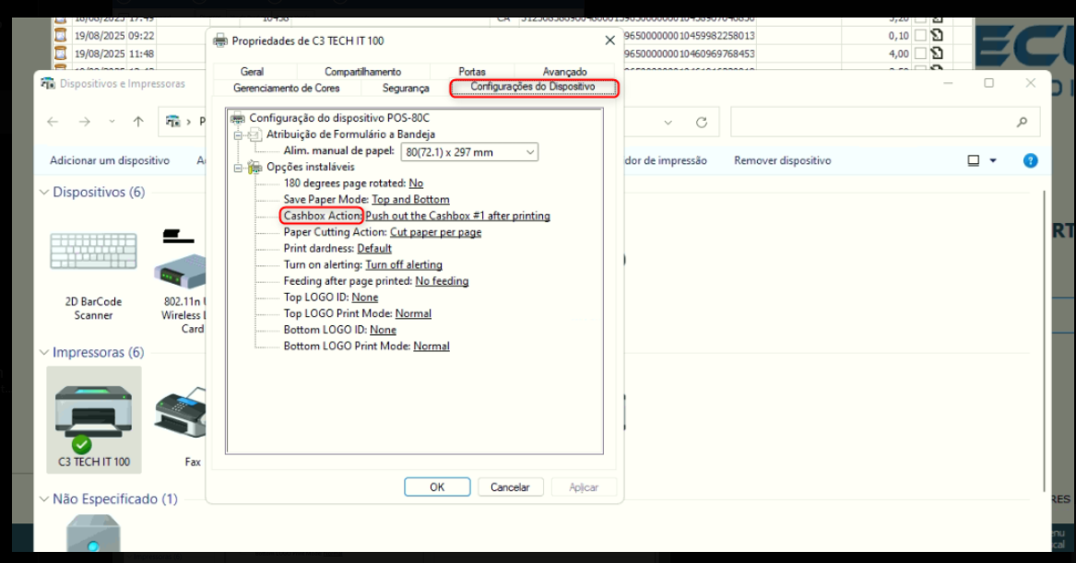Click the Cancelar button
1076x563 pixels.
click(x=509, y=487)
